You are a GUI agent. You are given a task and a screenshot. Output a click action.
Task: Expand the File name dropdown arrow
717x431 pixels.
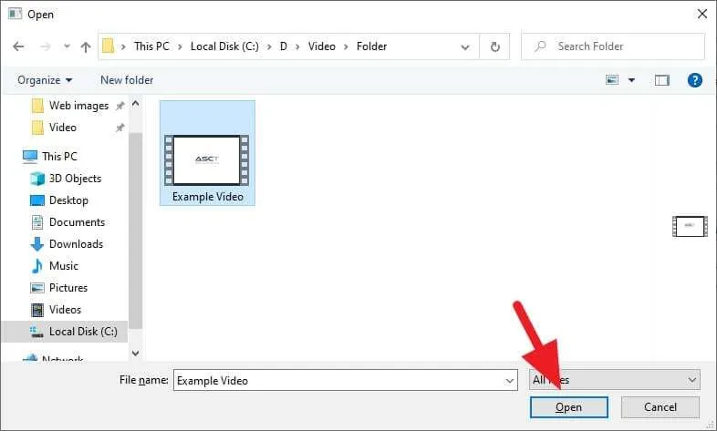[x=509, y=381]
